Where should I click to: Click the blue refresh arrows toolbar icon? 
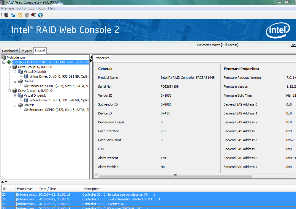(x=13, y=15)
